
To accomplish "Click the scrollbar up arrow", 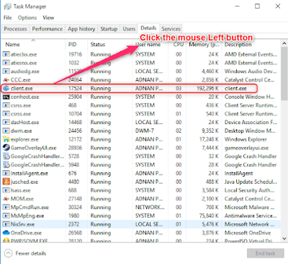I will tap(284, 43).
